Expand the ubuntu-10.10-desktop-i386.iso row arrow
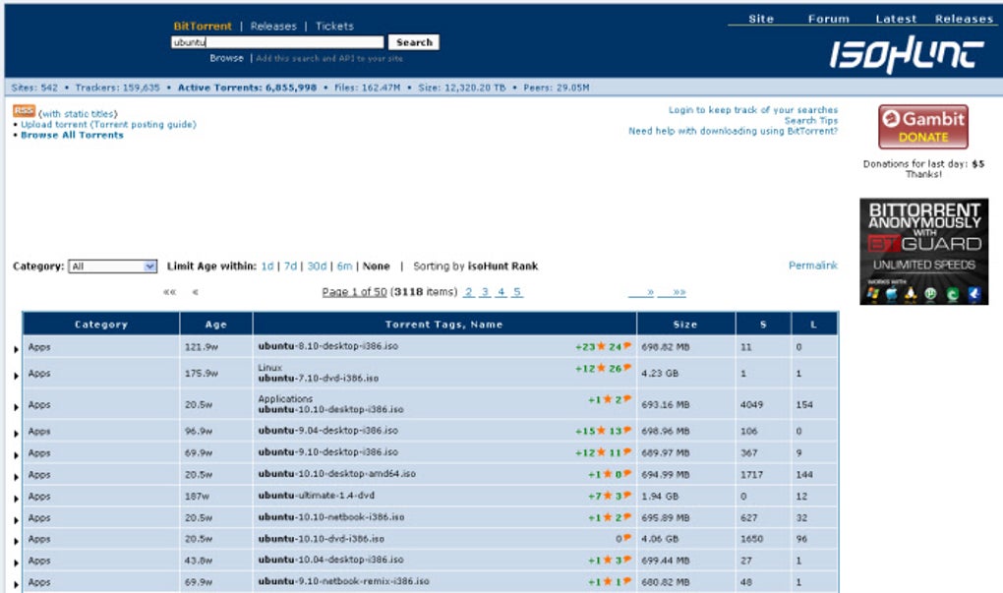This screenshot has width=1003, height=593. [16, 407]
